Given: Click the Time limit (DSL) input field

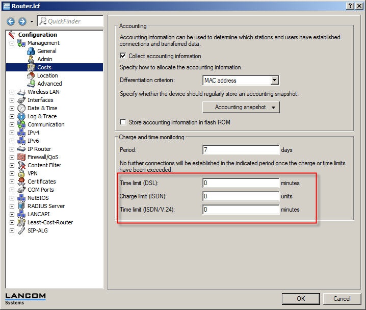Looking at the screenshot, I should click(x=241, y=183).
